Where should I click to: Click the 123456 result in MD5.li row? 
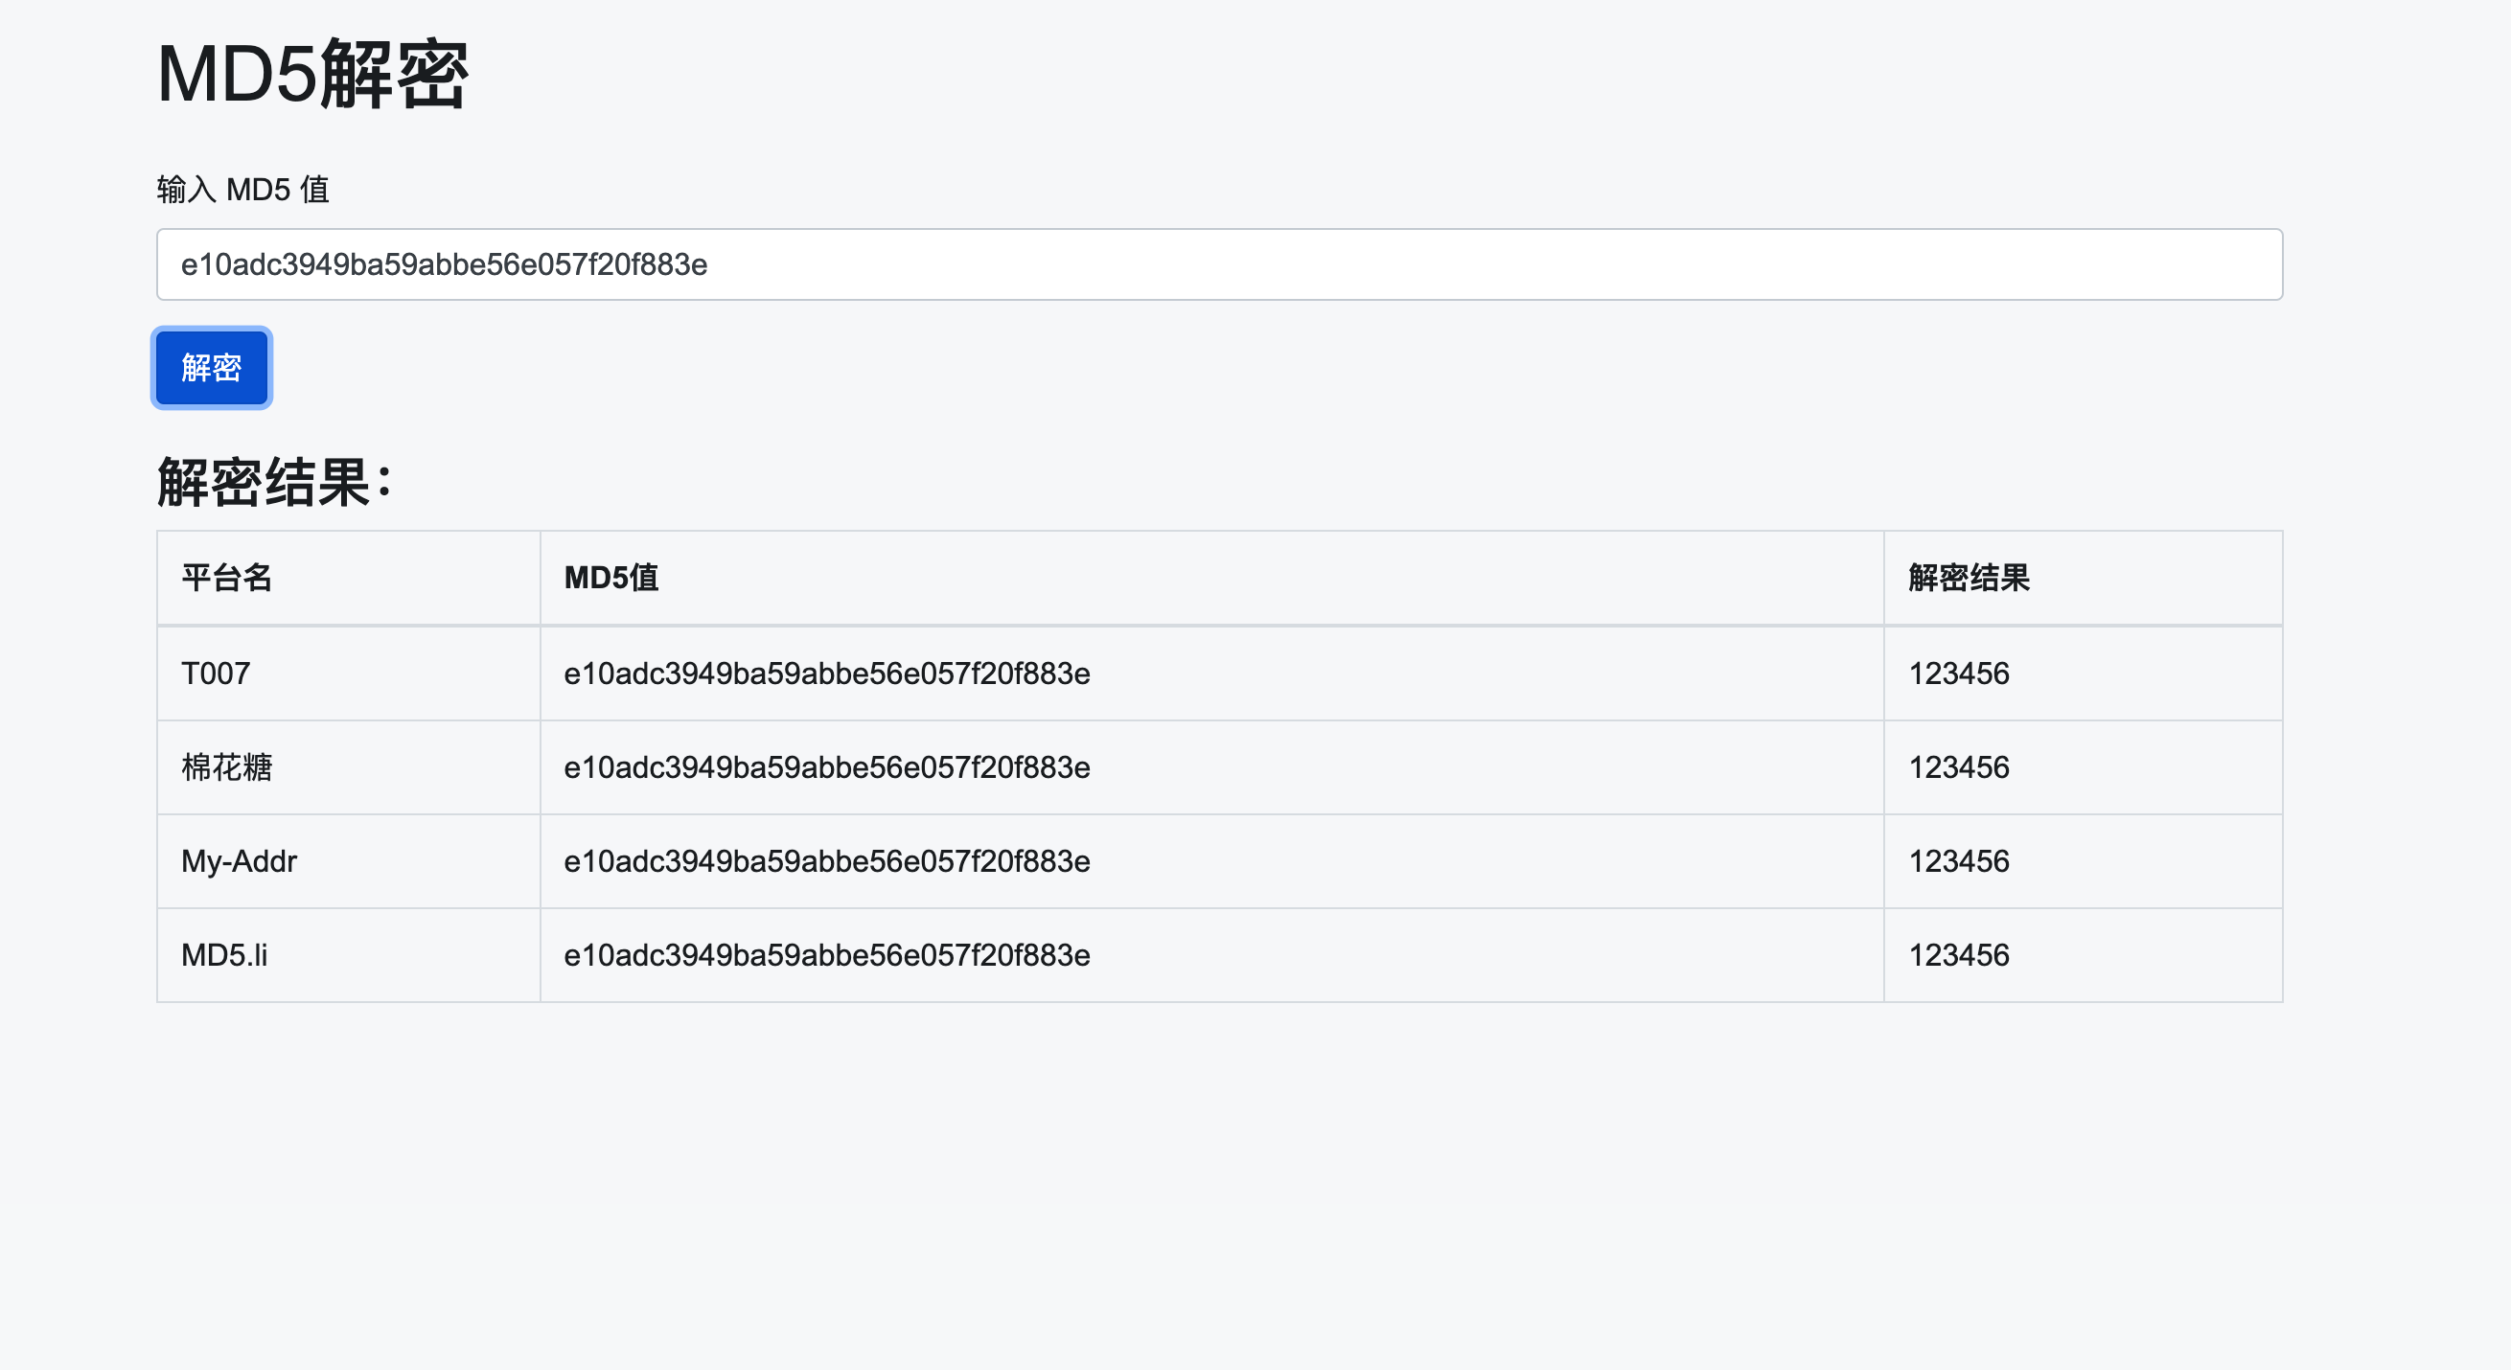[x=1958, y=955]
